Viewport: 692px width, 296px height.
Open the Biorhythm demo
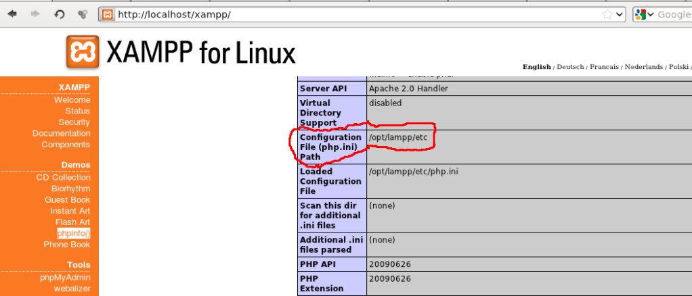click(x=70, y=189)
